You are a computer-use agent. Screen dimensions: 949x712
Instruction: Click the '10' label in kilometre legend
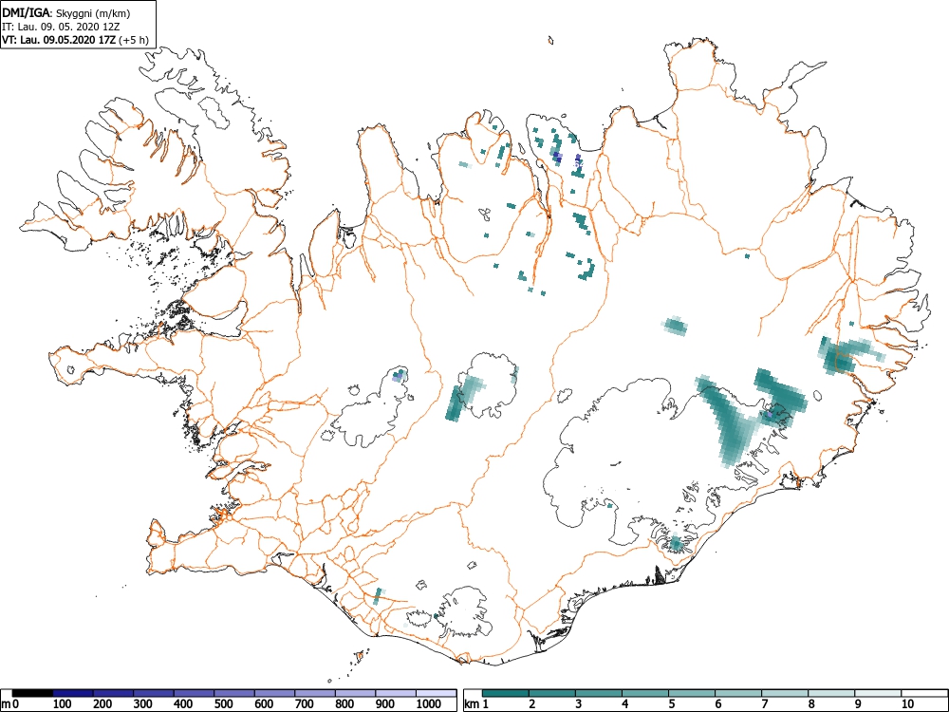907,704
